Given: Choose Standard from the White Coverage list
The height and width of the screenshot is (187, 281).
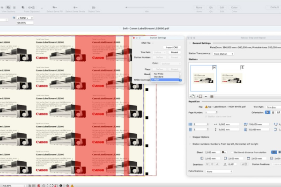Looking at the screenshot, I should [x=159, y=77].
